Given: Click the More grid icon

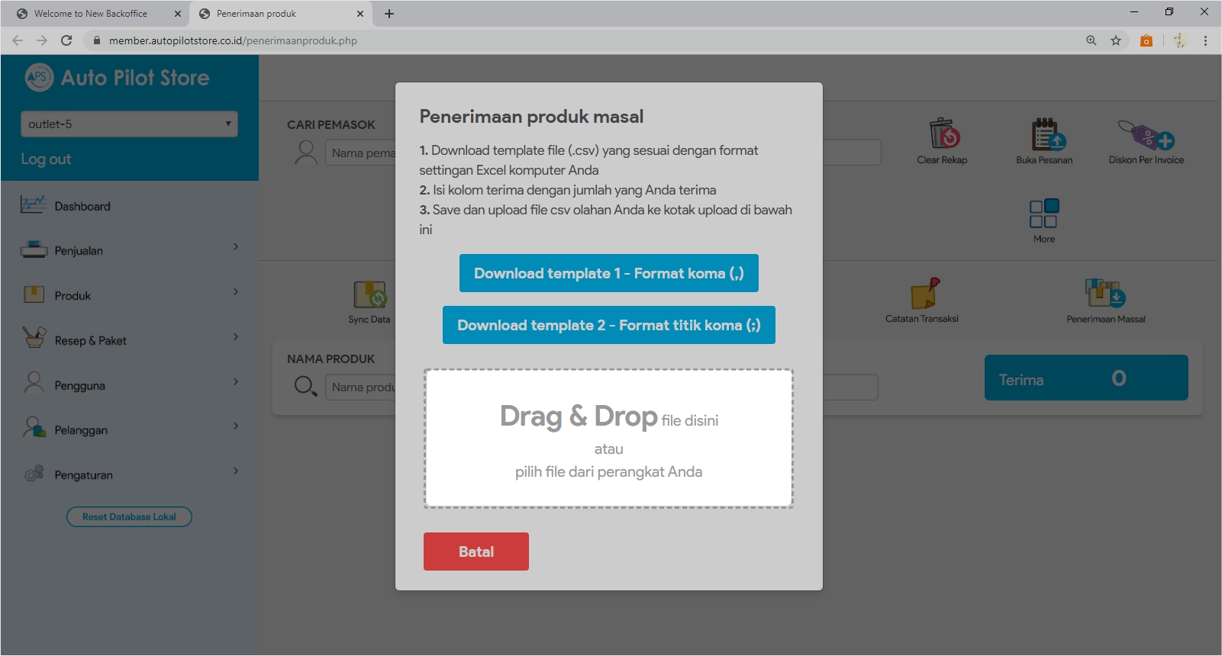Looking at the screenshot, I should click(1043, 214).
